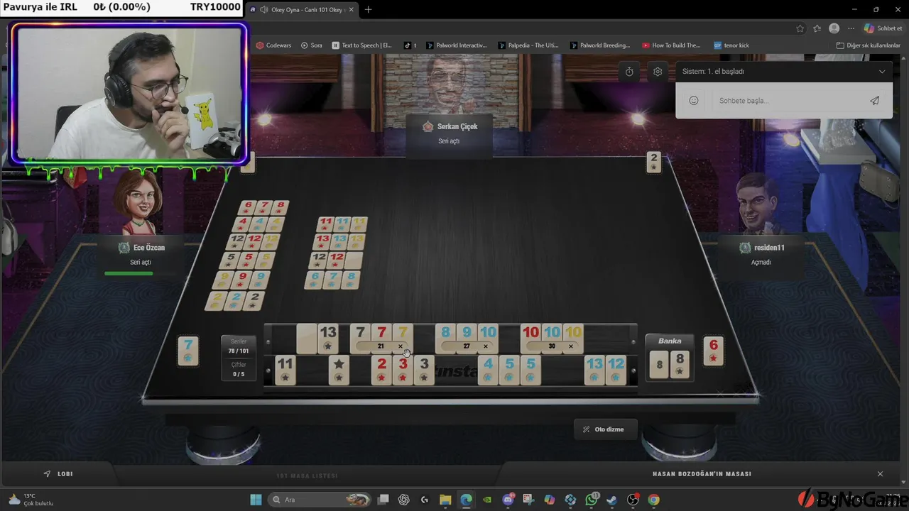
Task: Open NVIDIA app from taskbar
Action: 487,500
